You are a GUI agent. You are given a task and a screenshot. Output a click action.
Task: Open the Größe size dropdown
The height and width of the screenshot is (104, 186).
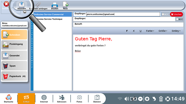tap(163, 31)
